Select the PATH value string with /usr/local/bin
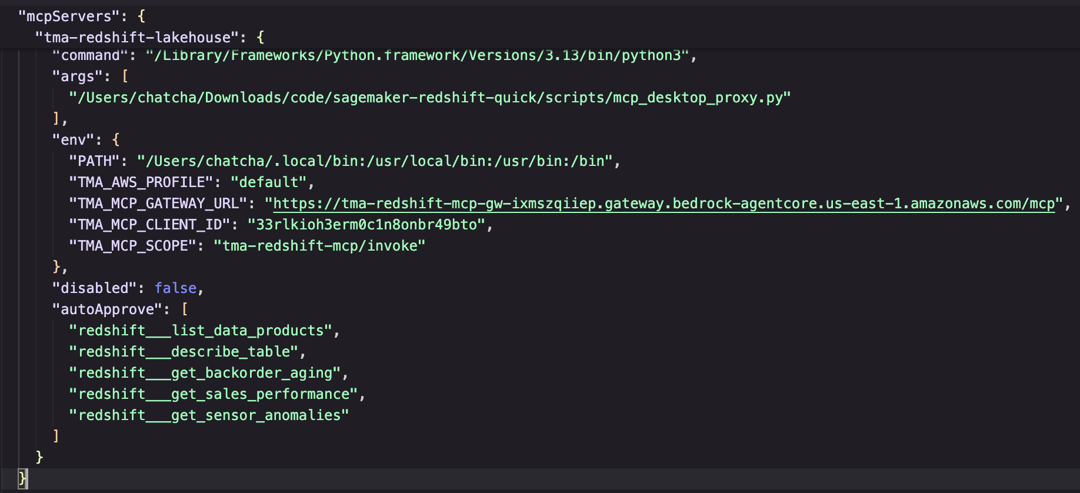The image size is (1080, 493). click(x=375, y=161)
